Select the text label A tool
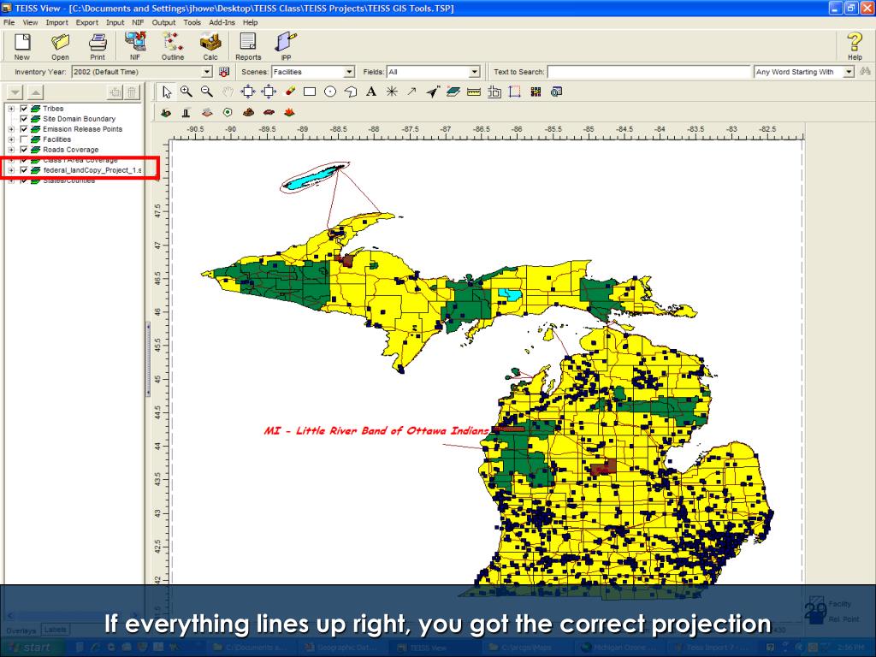Image resolution: width=876 pixels, height=657 pixels. (x=371, y=92)
